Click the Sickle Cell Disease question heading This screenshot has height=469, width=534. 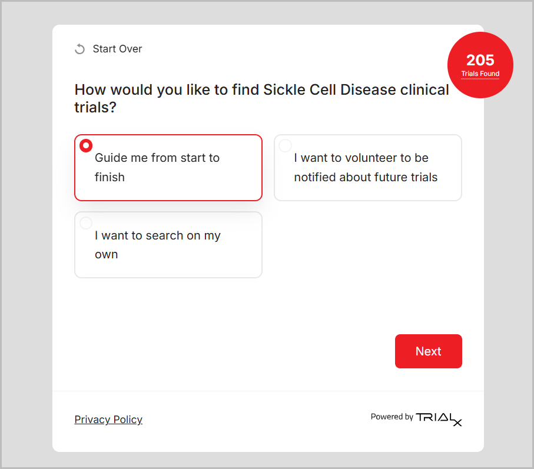click(261, 98)
